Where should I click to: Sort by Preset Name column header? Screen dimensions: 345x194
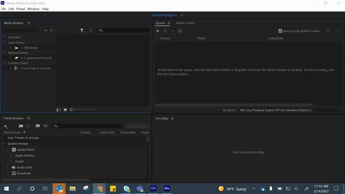12,133
